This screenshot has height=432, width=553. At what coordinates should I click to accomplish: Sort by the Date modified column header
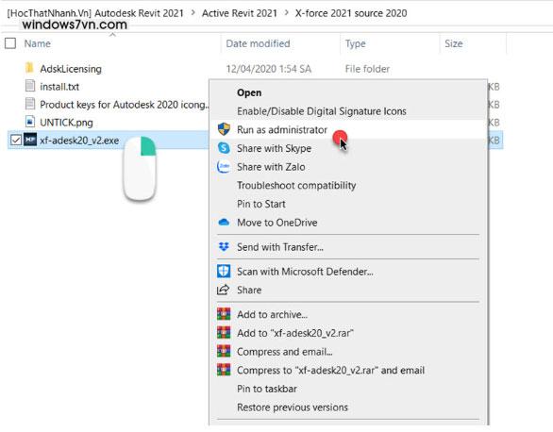(x=258, y=43)
